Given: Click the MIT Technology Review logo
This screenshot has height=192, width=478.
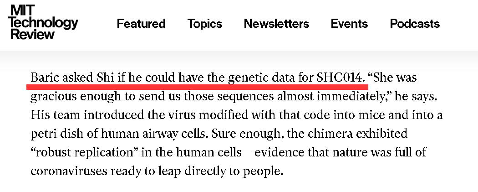Looking at the screenshot, I should [x=43, y=23].
